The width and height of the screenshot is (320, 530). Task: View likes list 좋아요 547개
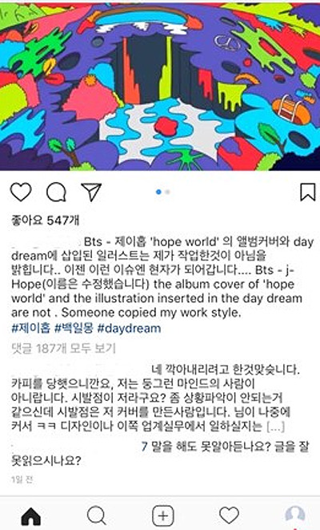(x=45, y=220)
